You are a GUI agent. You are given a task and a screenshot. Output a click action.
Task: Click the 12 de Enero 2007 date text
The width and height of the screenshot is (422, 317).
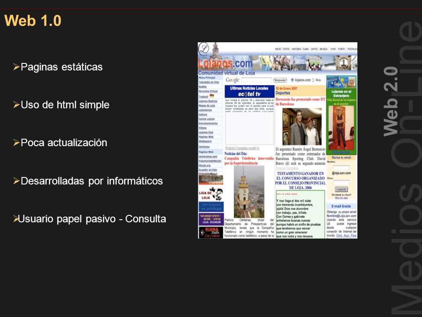(286, 88)
